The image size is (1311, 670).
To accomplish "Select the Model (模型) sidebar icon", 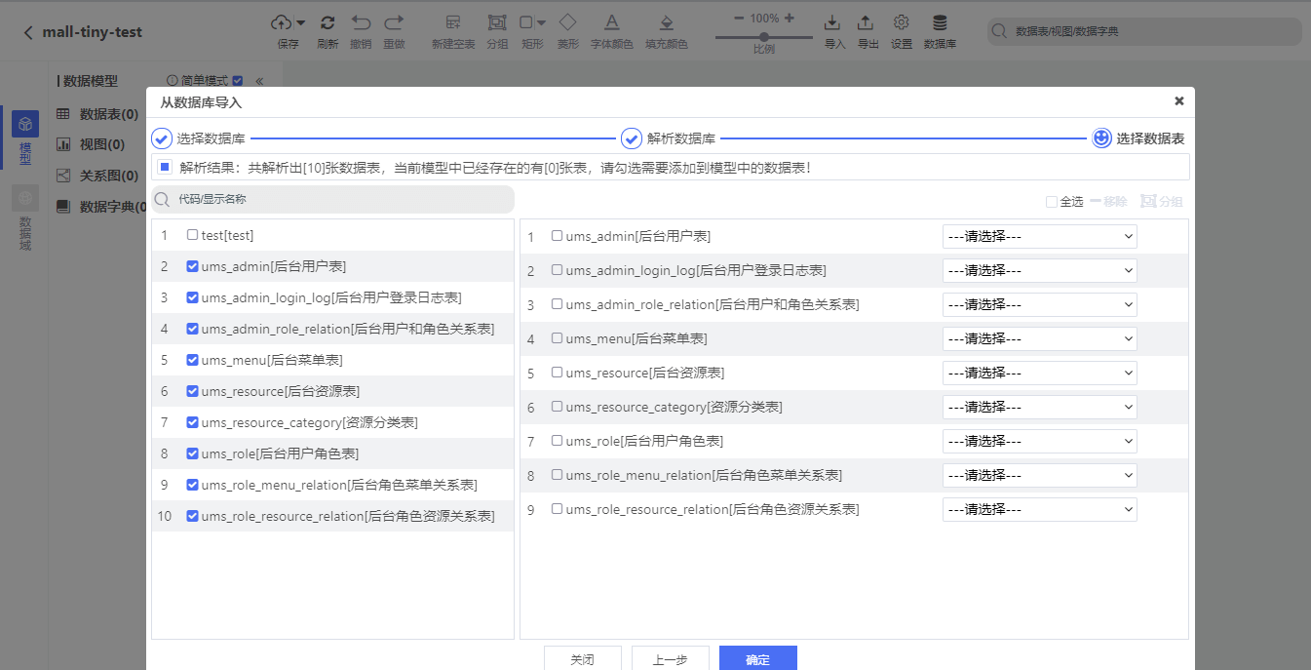I will (25, 124).
